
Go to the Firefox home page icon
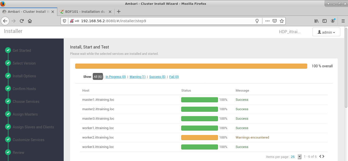pyautogui.click(x=30, y=21)
